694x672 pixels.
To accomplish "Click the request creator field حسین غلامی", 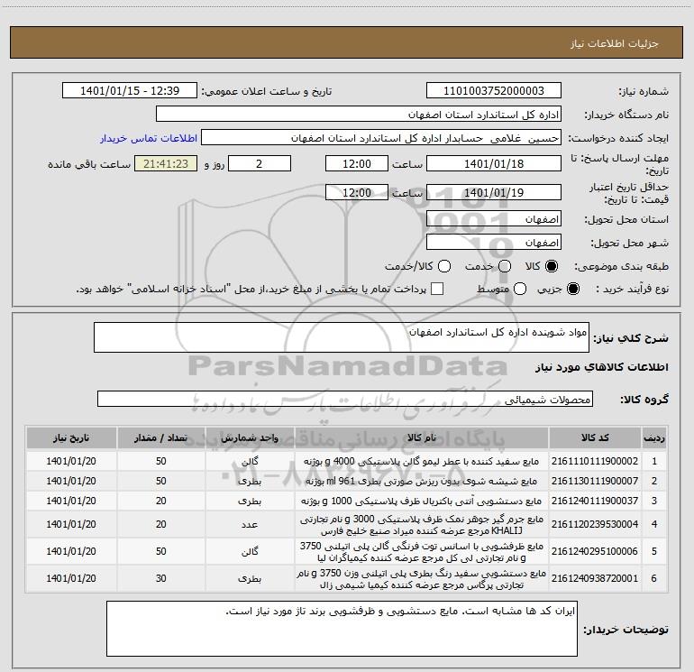I will pos(381,138).
